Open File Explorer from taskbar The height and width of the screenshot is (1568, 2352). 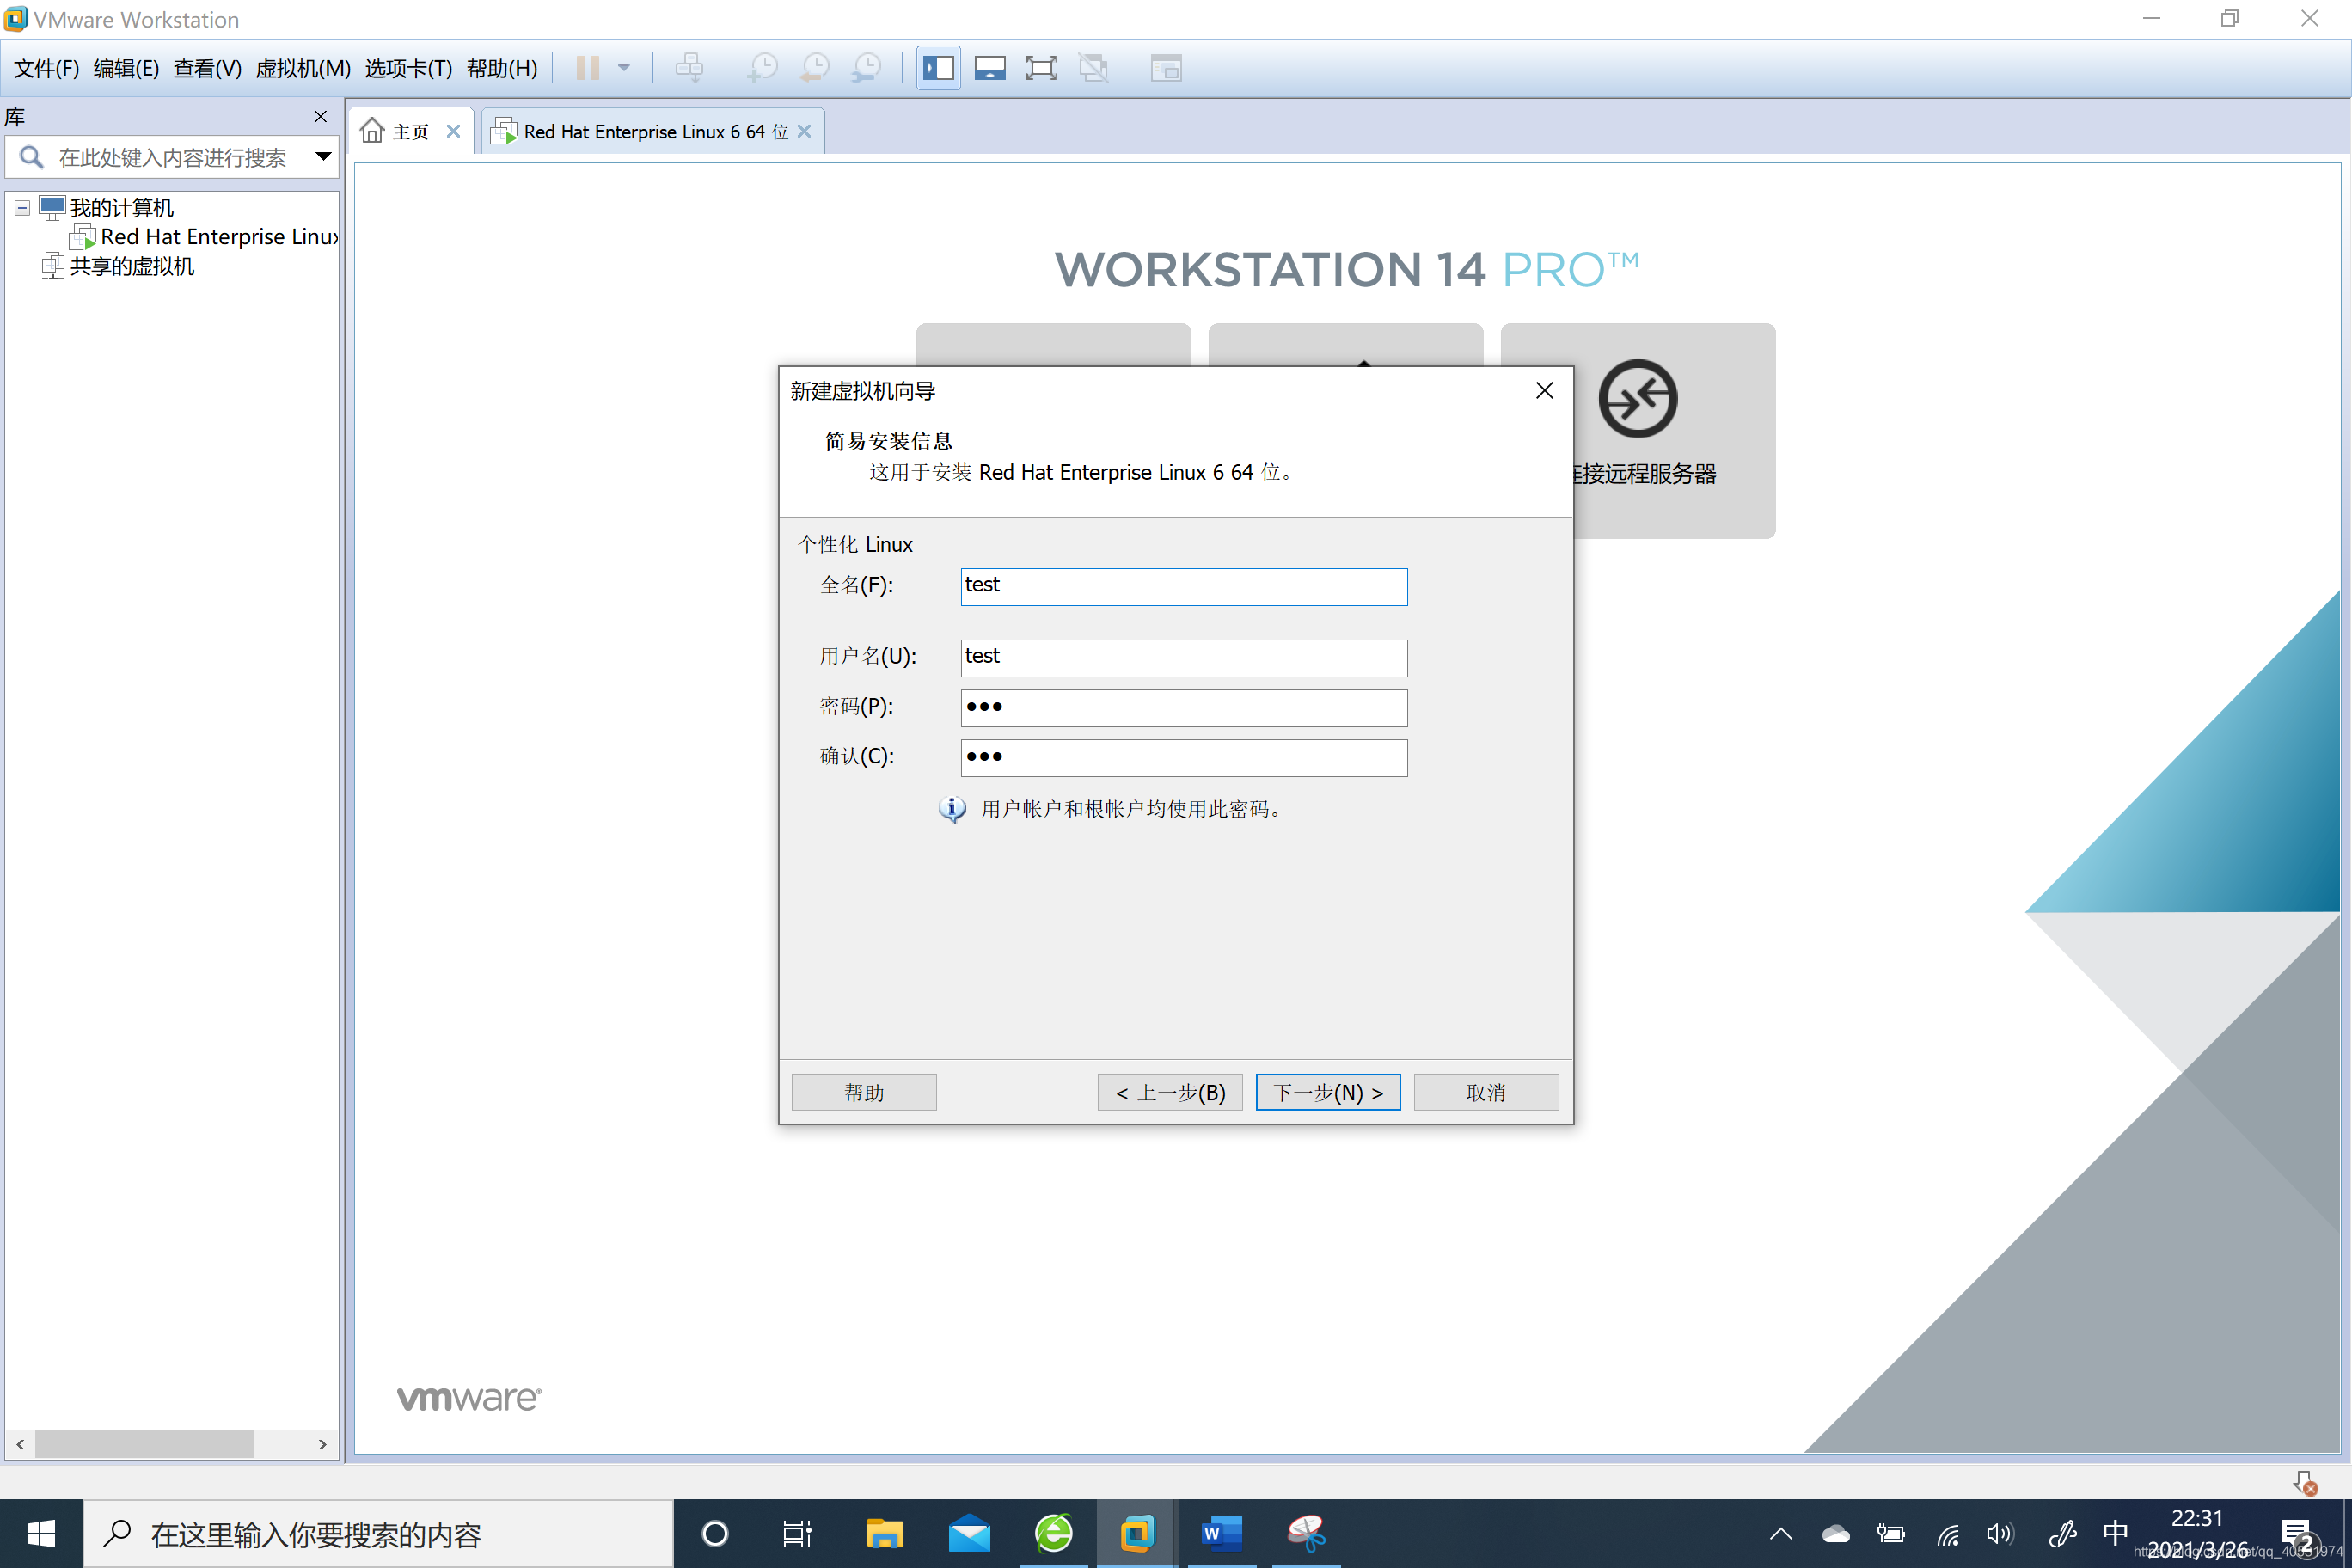coord(884,1534)
